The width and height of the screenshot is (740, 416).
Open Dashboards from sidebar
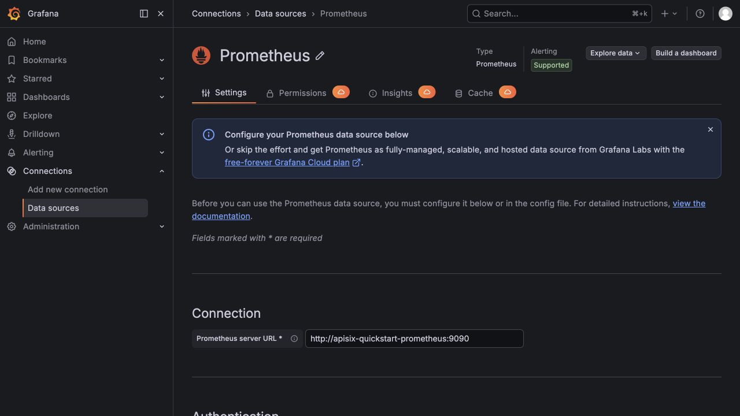[x=46, y=97]
